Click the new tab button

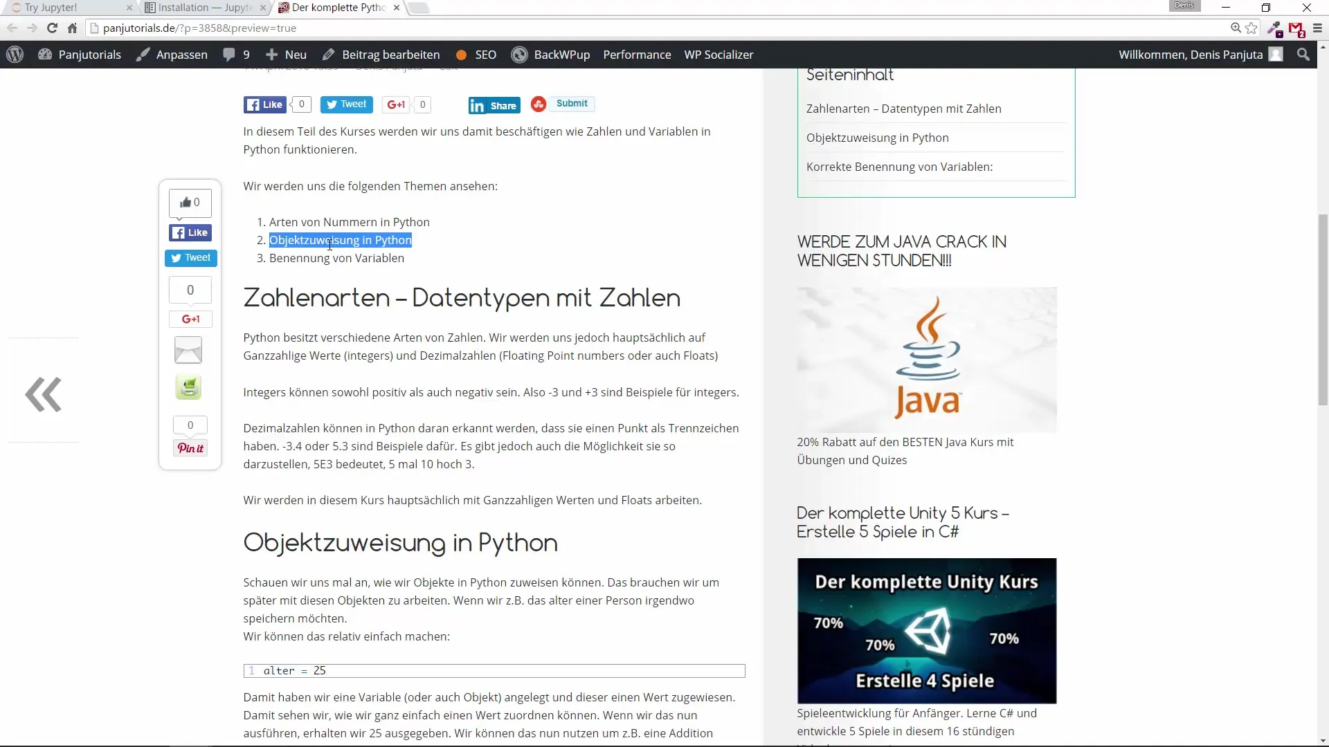click(x=419, y=8)
